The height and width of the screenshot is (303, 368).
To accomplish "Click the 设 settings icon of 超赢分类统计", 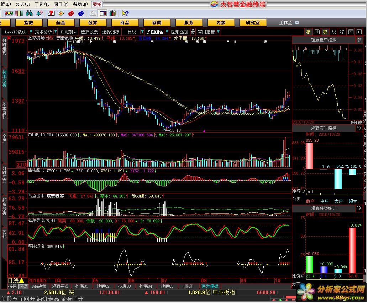I will (x=359, y=208).
